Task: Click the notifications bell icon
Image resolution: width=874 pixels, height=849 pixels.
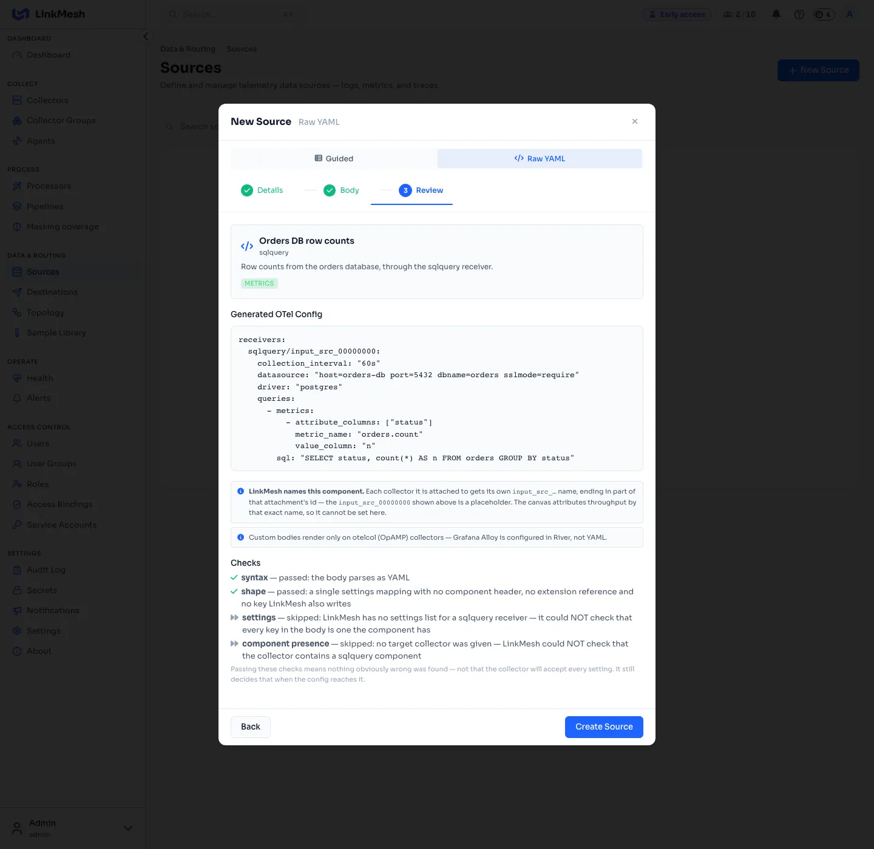Action: (x=776, y=14)
